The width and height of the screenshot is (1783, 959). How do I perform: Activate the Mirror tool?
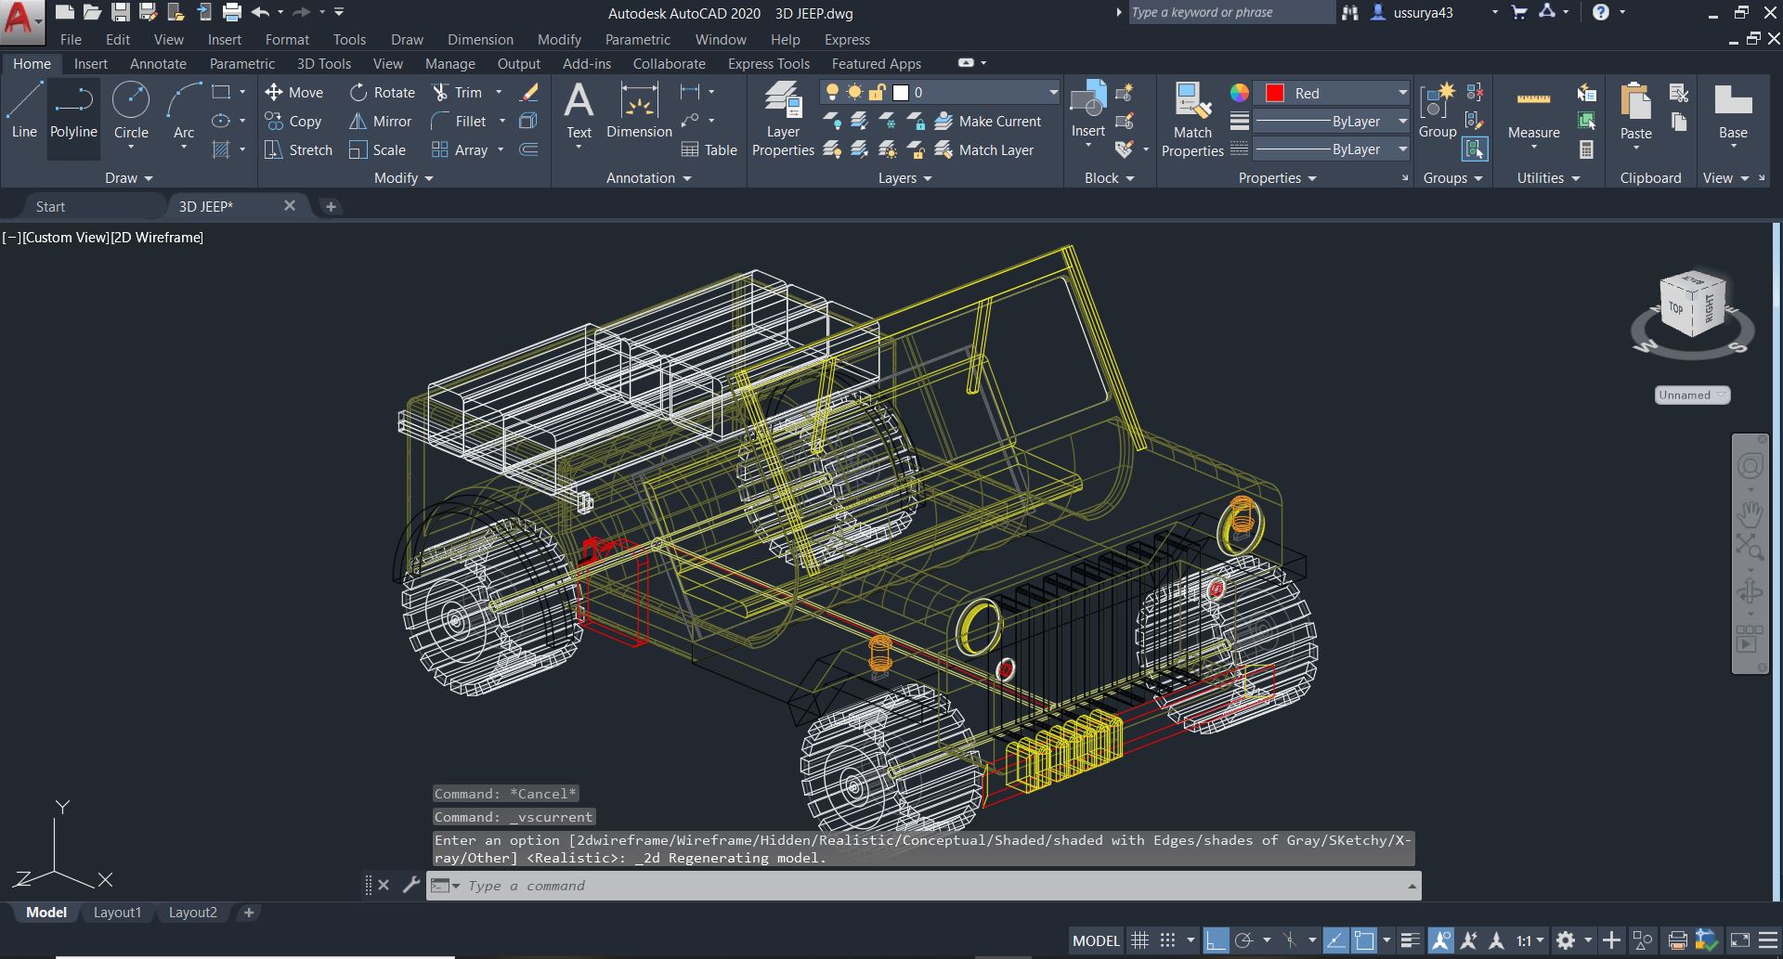coord(381,121)
